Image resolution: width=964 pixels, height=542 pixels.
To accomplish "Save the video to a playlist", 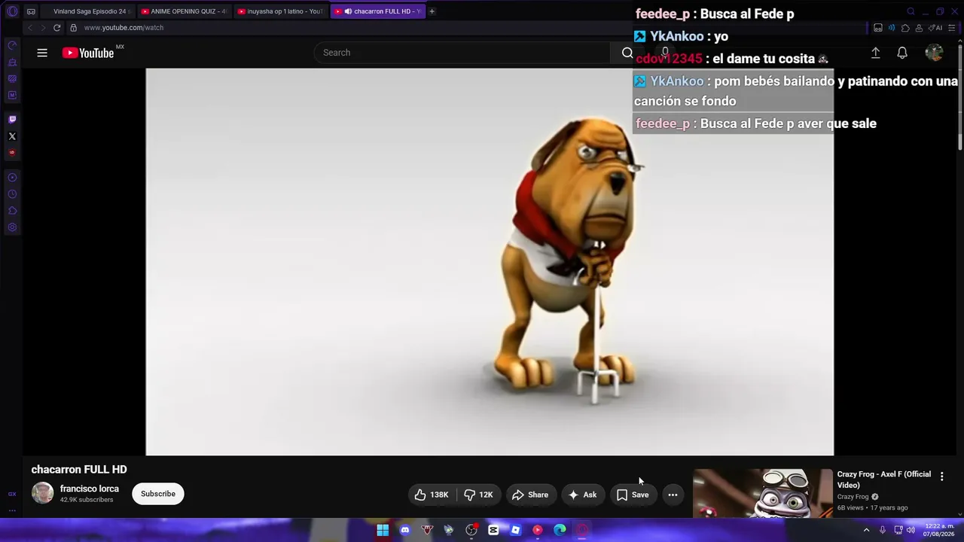I will pos(633,495).
